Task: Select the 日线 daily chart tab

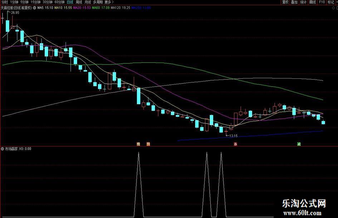Action: pos(70,2)
